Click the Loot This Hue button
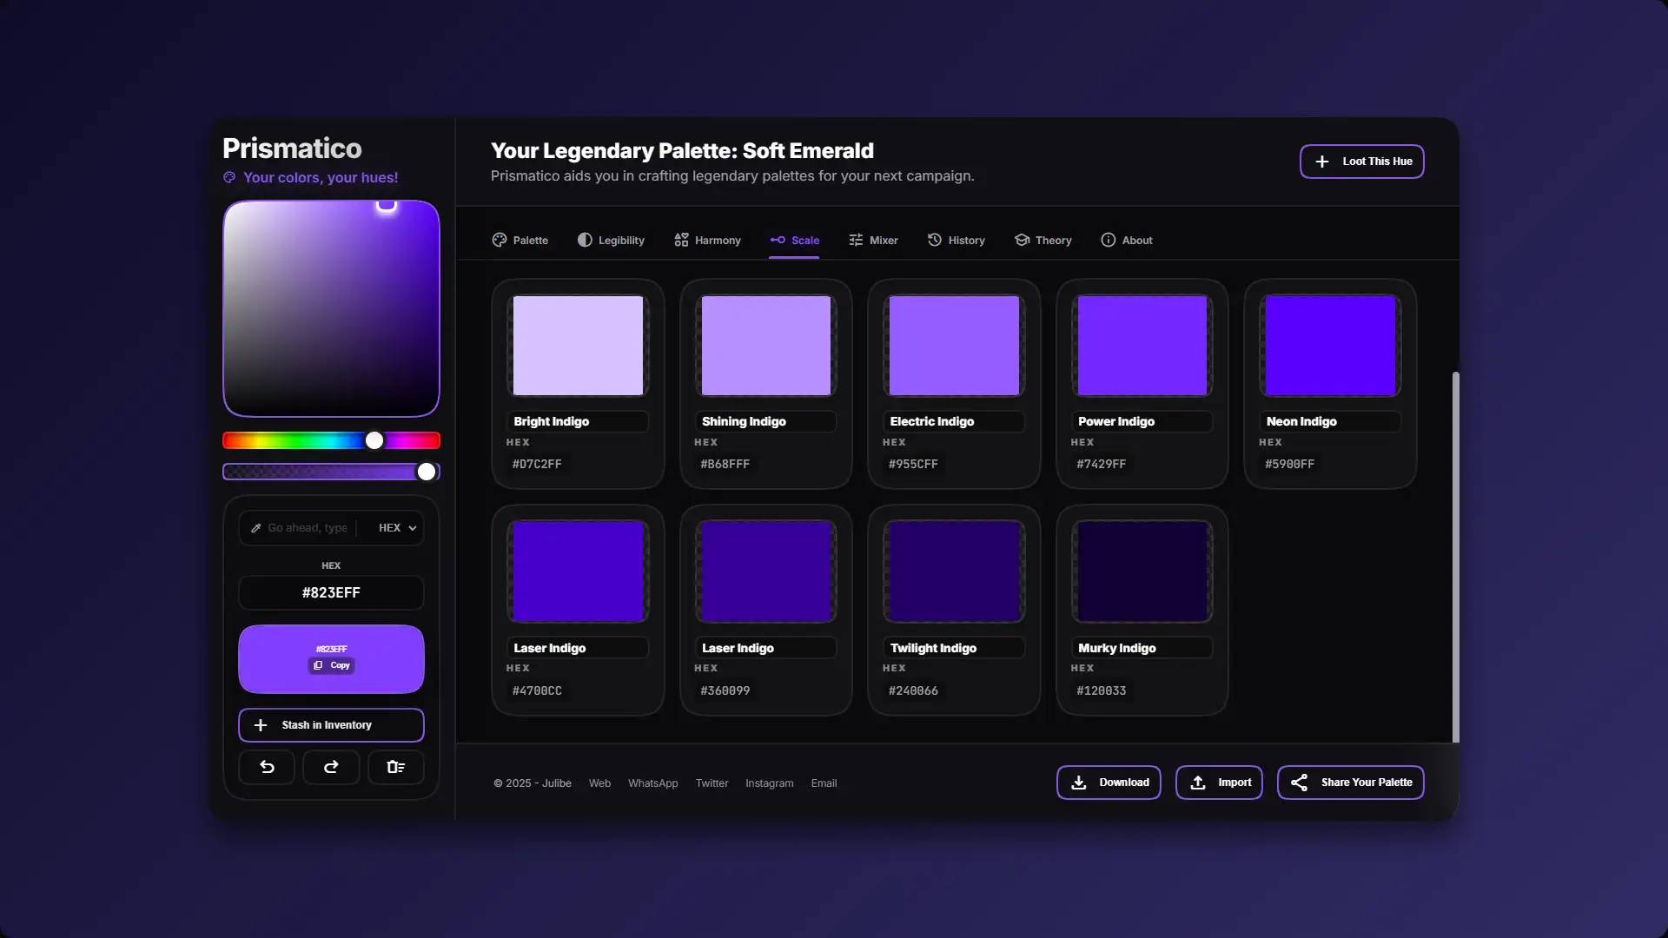The height and width of the screenshot is (938, 1668). pos(1361,162)
